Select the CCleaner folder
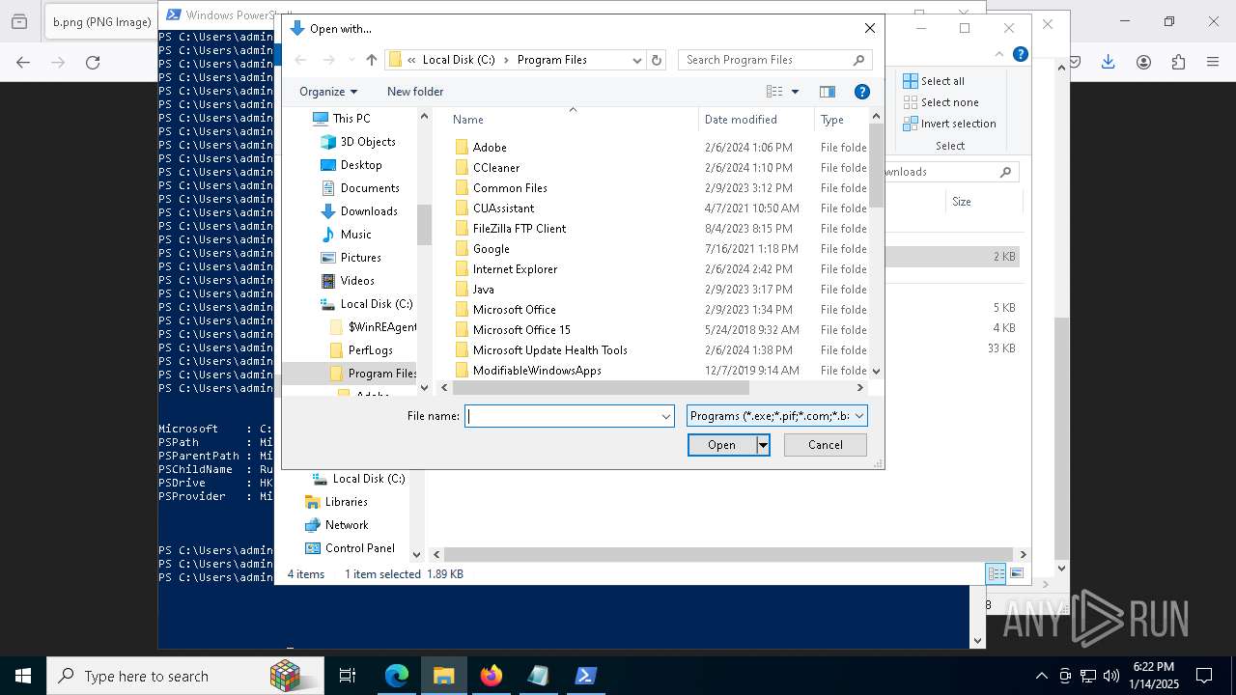 [x=496, y=168]
